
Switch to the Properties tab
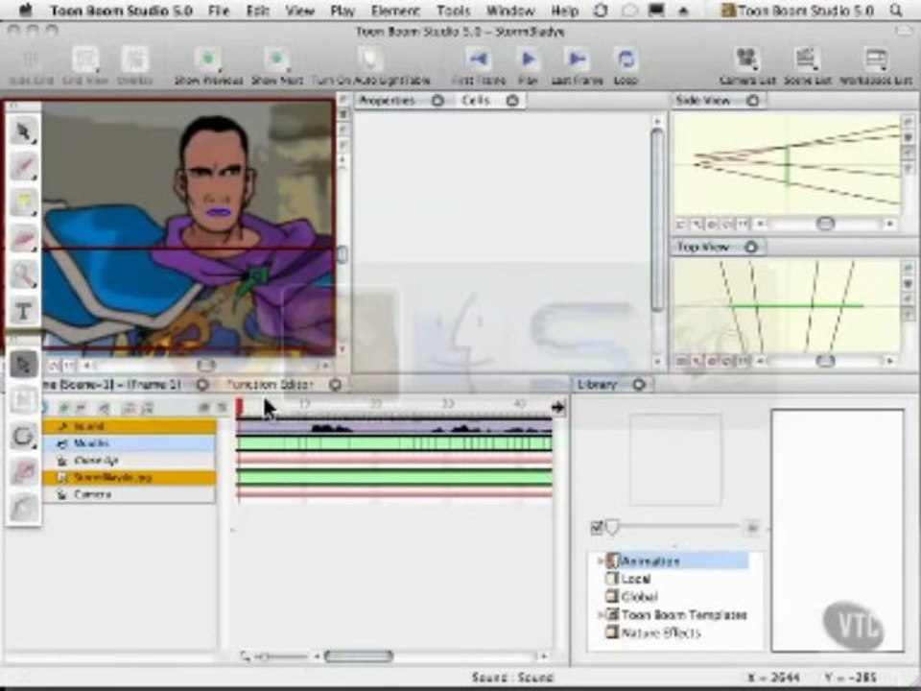click(387, 101)
